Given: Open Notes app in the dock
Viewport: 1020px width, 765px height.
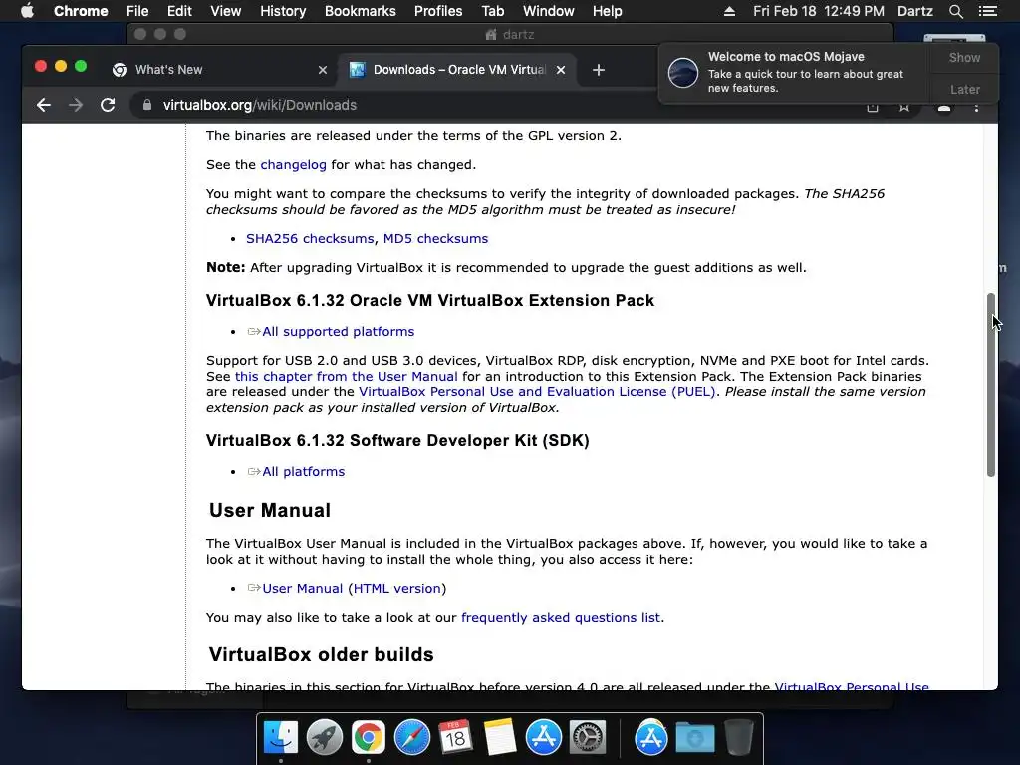Looking at the screenshot, I should [x=500, y=738].
